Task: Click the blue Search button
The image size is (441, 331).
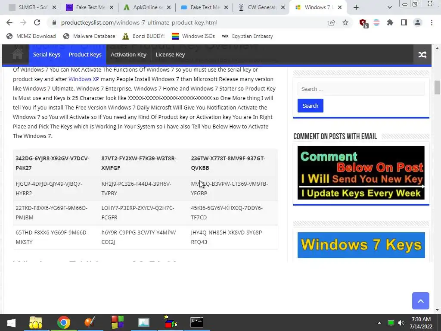Action: click(310, 106)
